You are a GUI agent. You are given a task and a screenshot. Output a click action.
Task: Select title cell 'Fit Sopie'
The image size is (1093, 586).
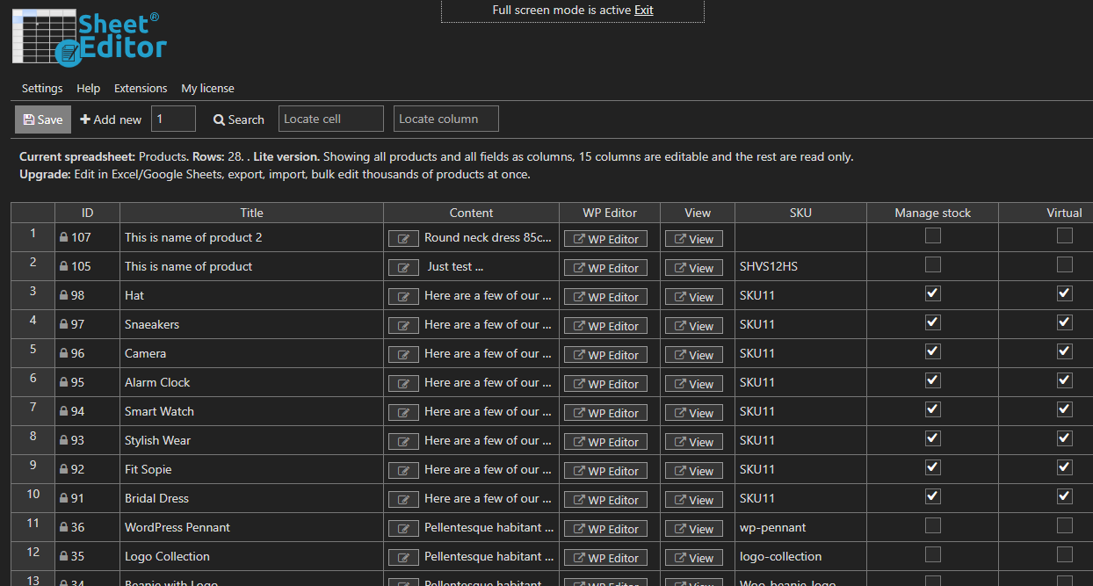tap(251, 469)
